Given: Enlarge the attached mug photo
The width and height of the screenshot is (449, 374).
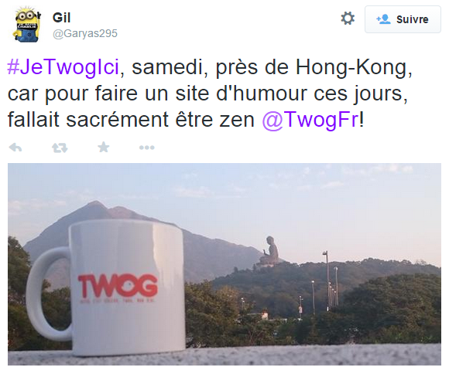Looking at the screenshot, I should [224, 264].
